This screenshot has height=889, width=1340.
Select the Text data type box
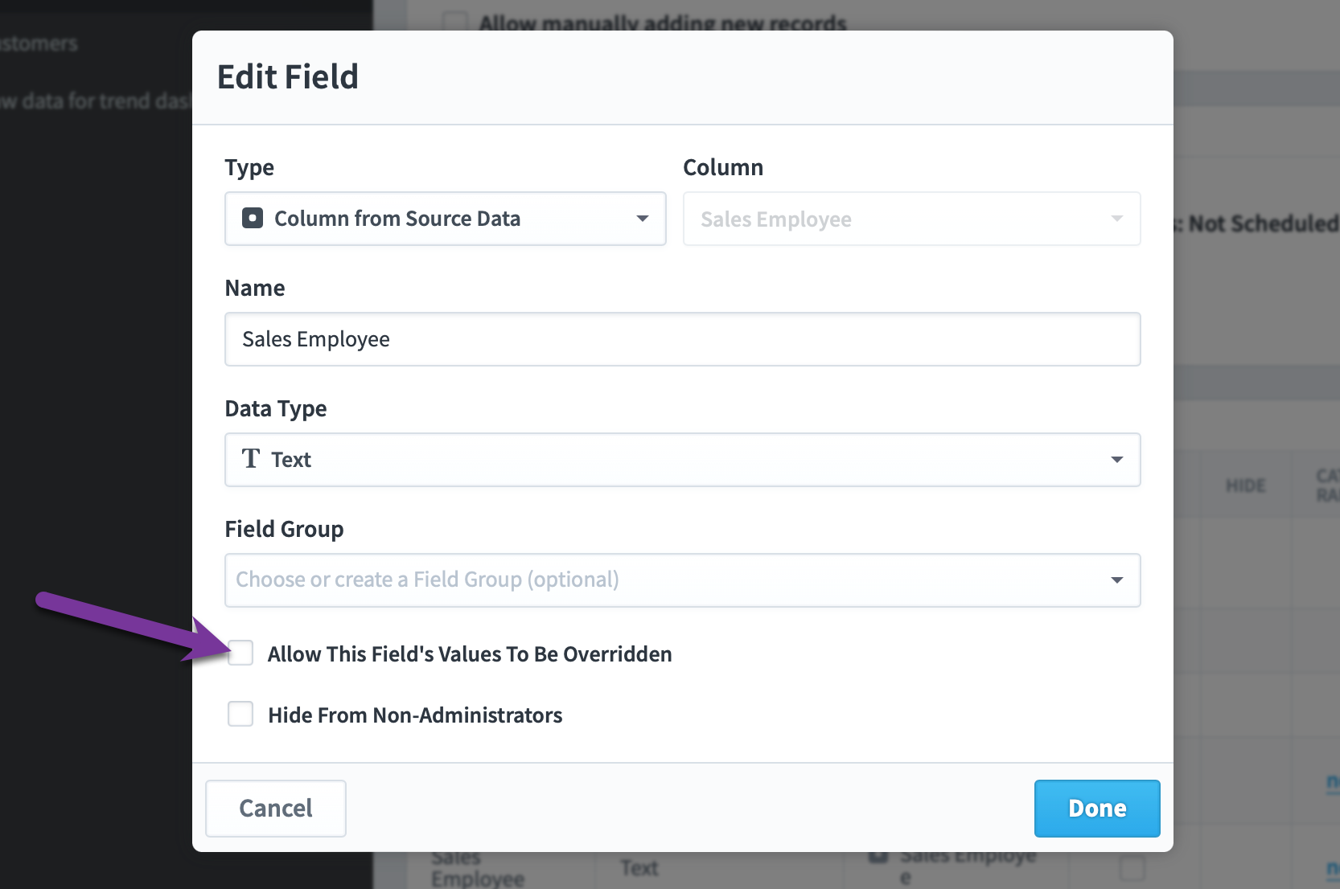pyautogui.click(x=682, y=460)
